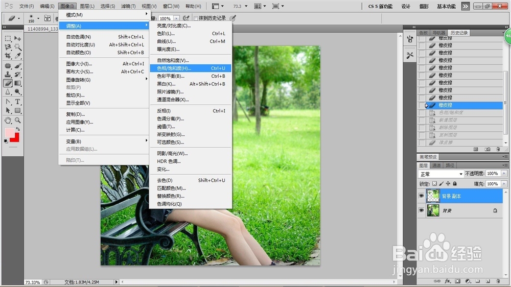Lock transparent pixels icon
Image resolution: width=511 pixels, height=287 pixels.
click(x=434, y=183)
